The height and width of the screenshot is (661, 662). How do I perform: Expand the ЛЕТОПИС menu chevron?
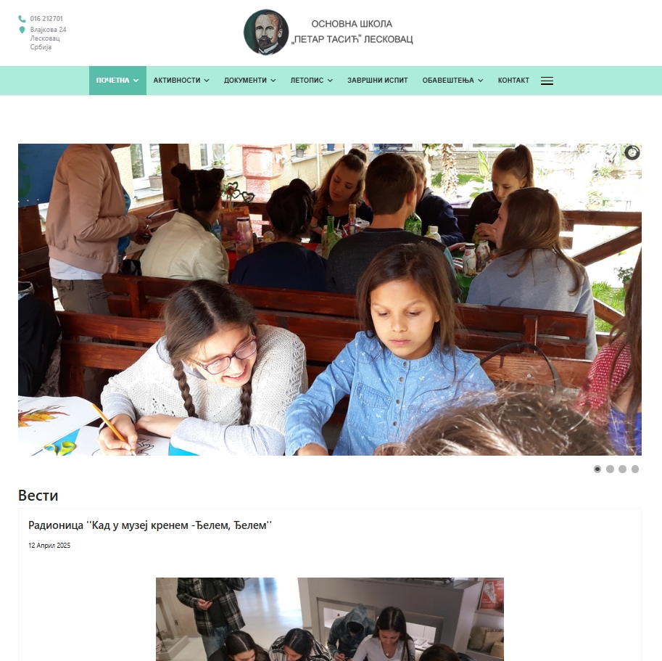pos(330,81)
